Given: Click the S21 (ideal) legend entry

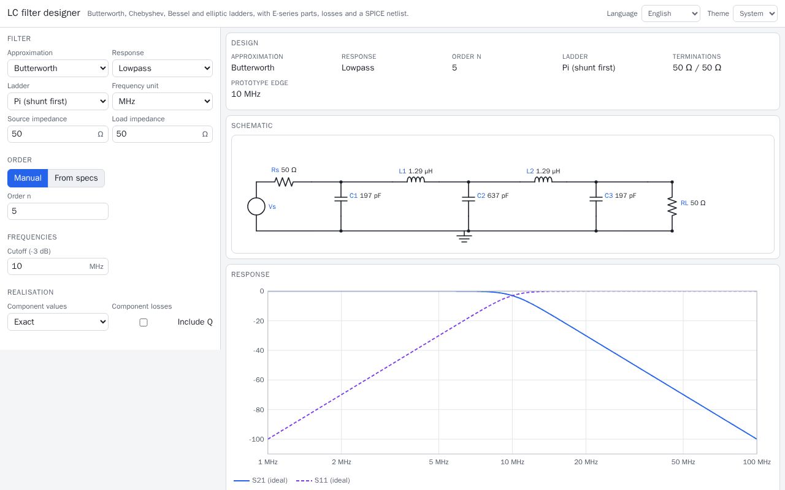Looking at the screenshot, I should (x=261, y=480).
